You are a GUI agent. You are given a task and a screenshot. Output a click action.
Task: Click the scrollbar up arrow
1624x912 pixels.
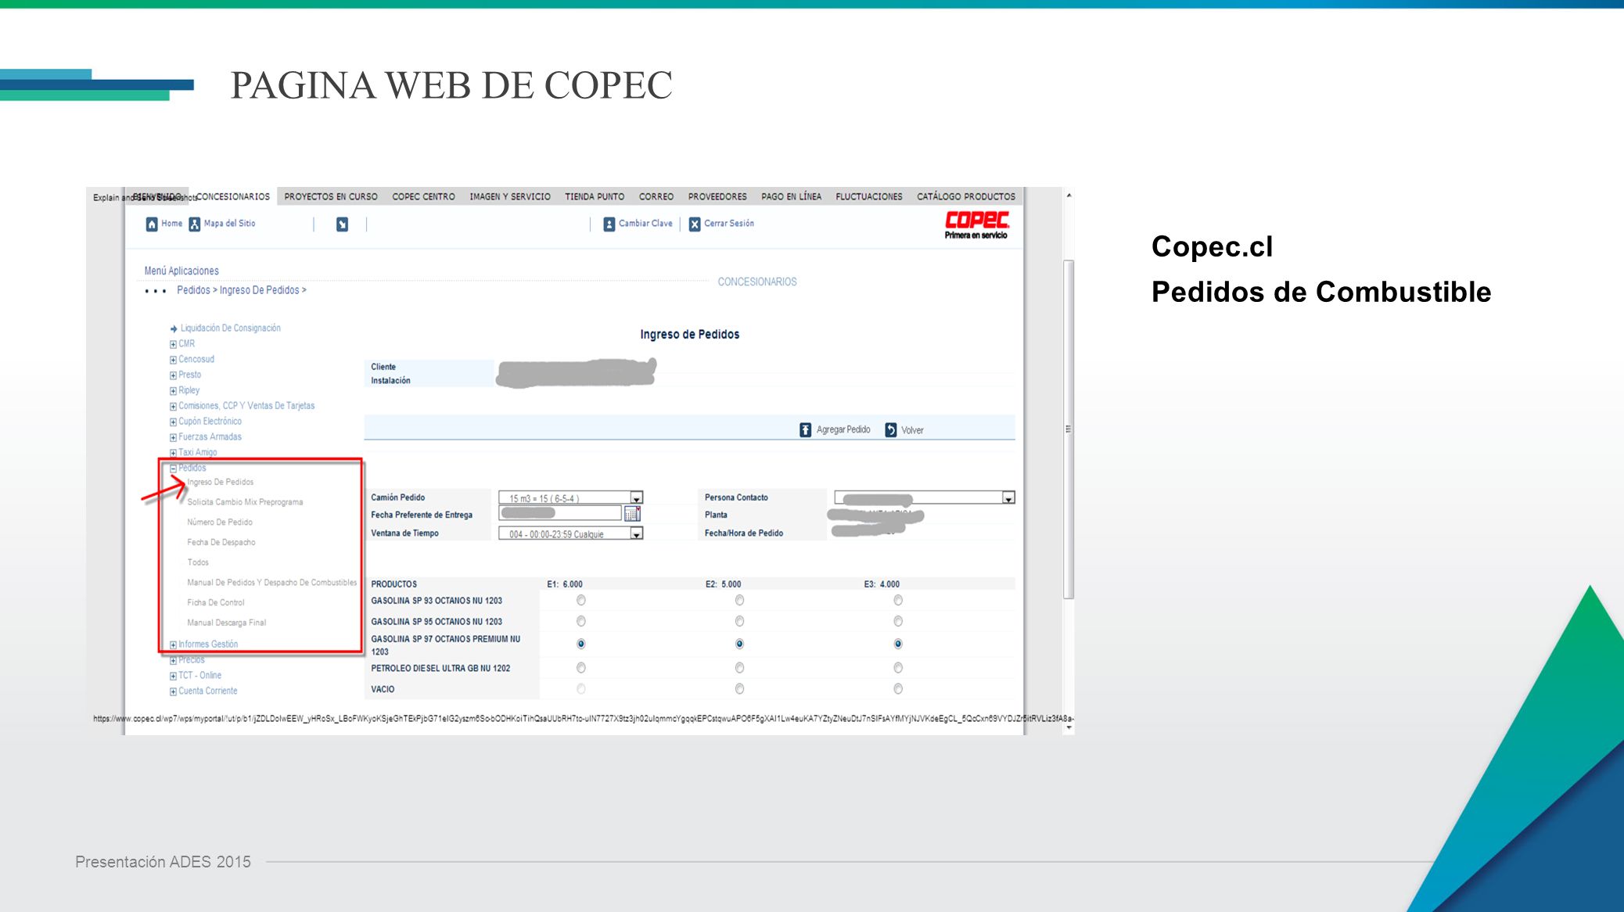[x=1069, y=195]
